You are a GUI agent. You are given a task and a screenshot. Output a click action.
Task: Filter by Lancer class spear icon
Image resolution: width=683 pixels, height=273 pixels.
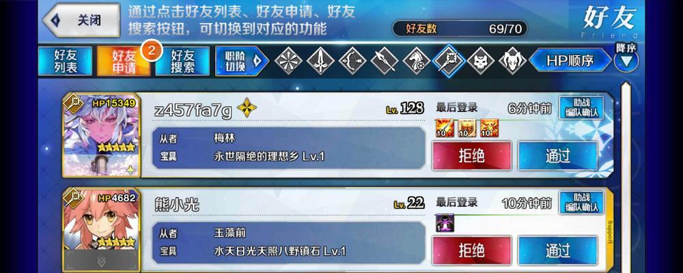385,61
